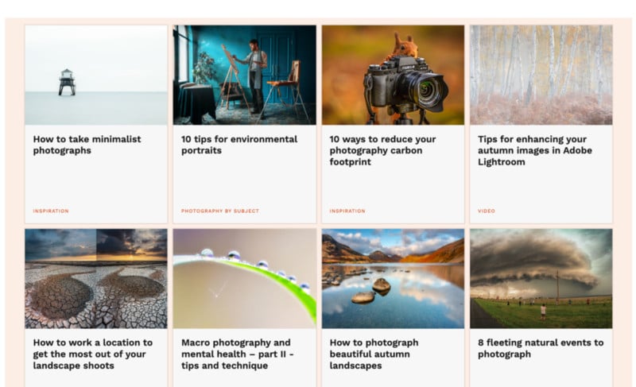The height and width of the screenshot is (387, 636).
Task: Open 'Tips for enhancing your autumn images' article
Action: coord(534,150)
